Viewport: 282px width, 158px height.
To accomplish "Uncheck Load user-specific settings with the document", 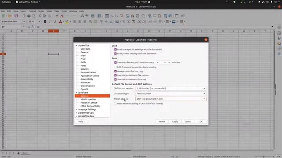I will 115,50.
